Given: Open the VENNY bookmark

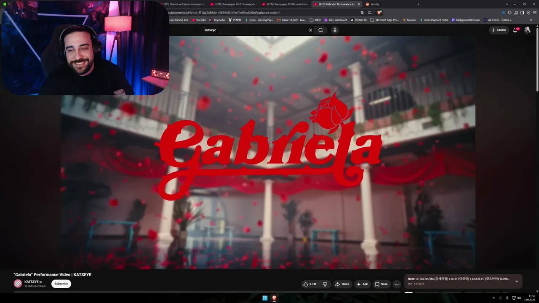Looking at the screenshot, I should tap(235, 20).
